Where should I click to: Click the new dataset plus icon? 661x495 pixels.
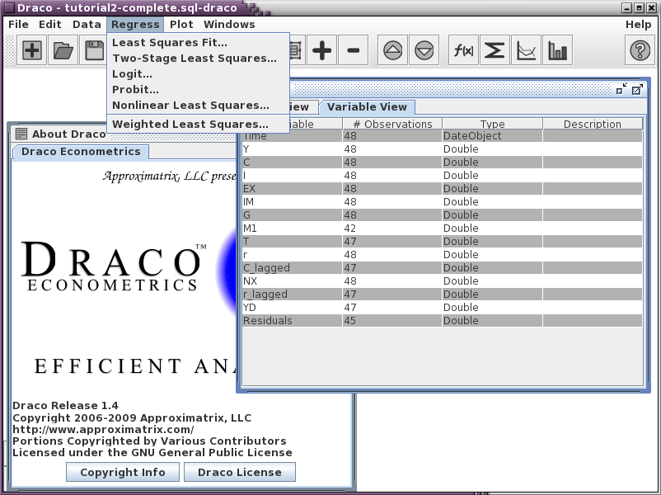[32, 51]
